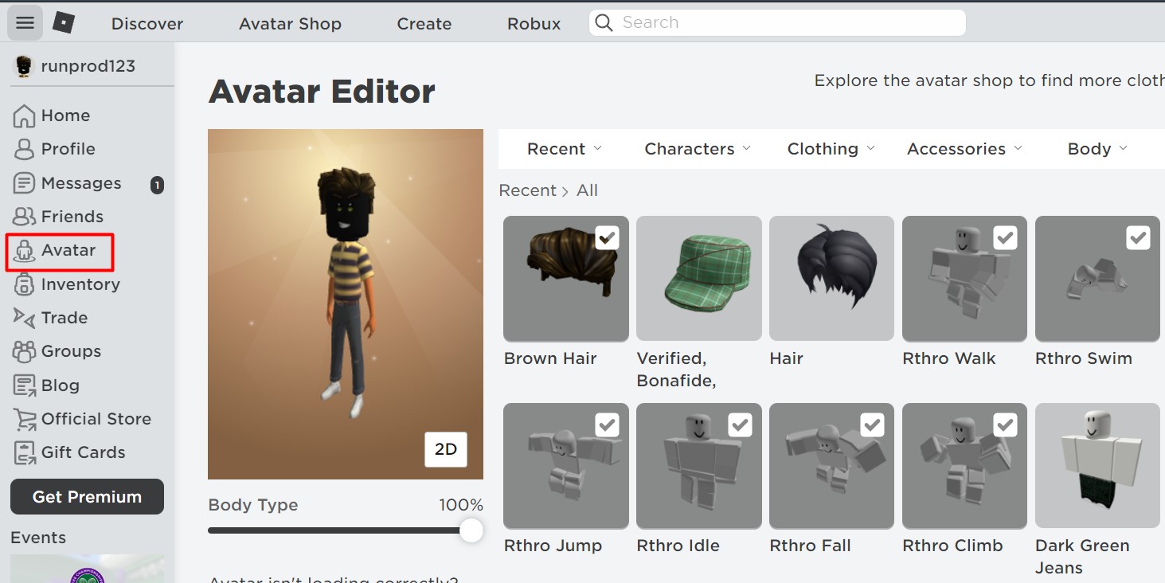Click the Messages unread badge
This screenshot has height=583, width=1165.
[157, 185]
